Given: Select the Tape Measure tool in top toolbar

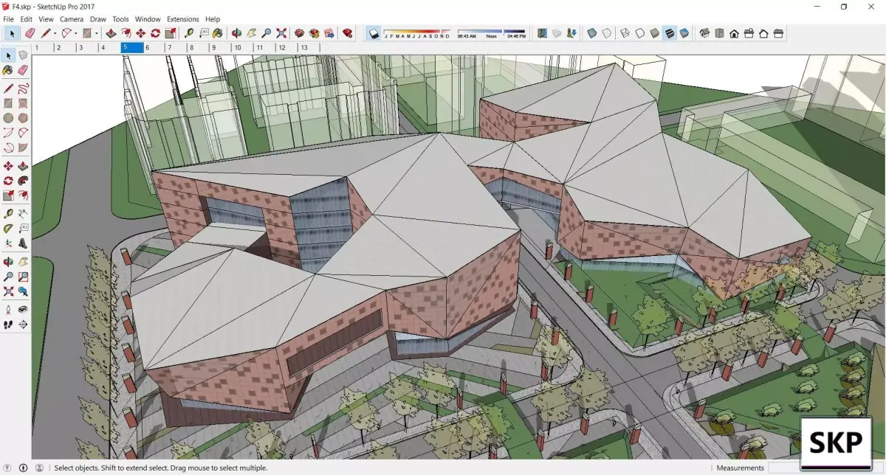Looking at the screenshot, I should click(x=189, y=33).
